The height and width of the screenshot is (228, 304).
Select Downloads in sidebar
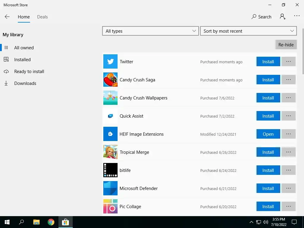click(x=25, y=83)
